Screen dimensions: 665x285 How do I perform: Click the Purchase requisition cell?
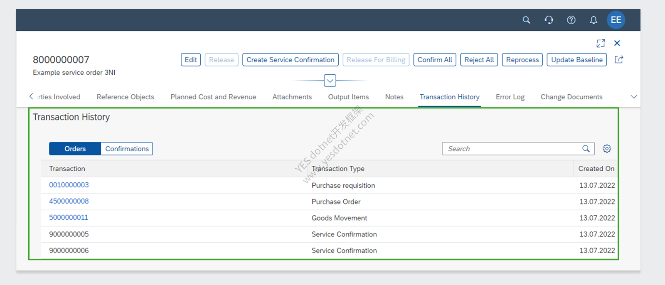click(343, 185)
